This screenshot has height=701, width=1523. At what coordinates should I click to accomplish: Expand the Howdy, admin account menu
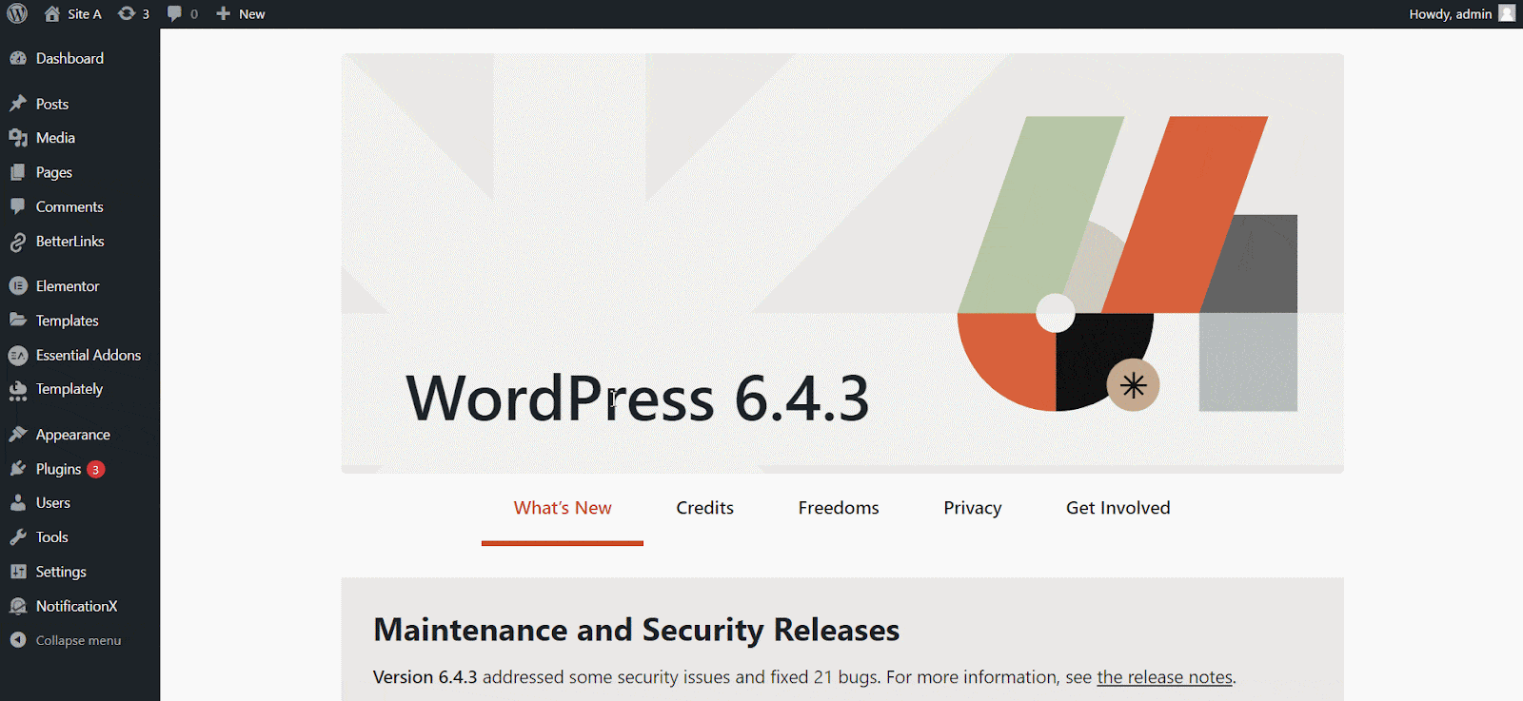click(x=1450, y=13)
